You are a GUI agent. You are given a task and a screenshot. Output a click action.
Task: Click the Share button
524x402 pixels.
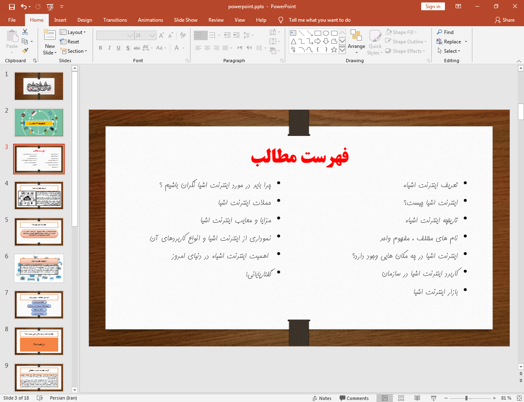tap(505, 20)
